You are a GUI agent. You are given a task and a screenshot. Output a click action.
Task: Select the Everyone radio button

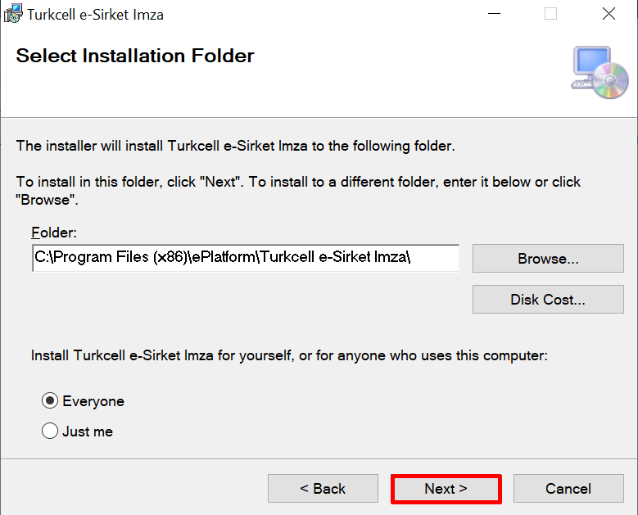[x=50, y=400]
